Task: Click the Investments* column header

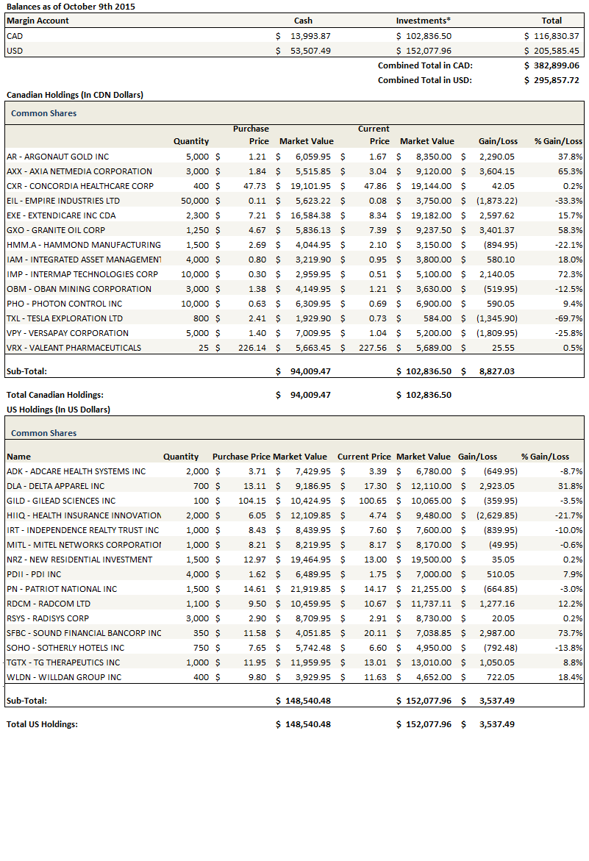Action: [423, 21]
